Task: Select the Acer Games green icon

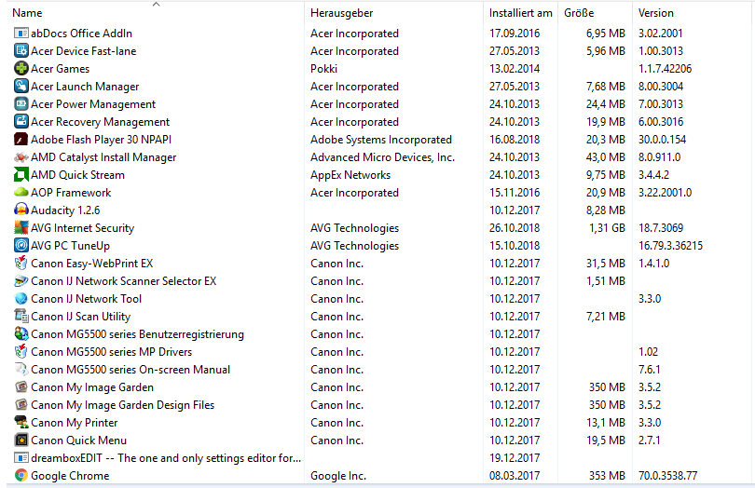Action: coord(21,68)
